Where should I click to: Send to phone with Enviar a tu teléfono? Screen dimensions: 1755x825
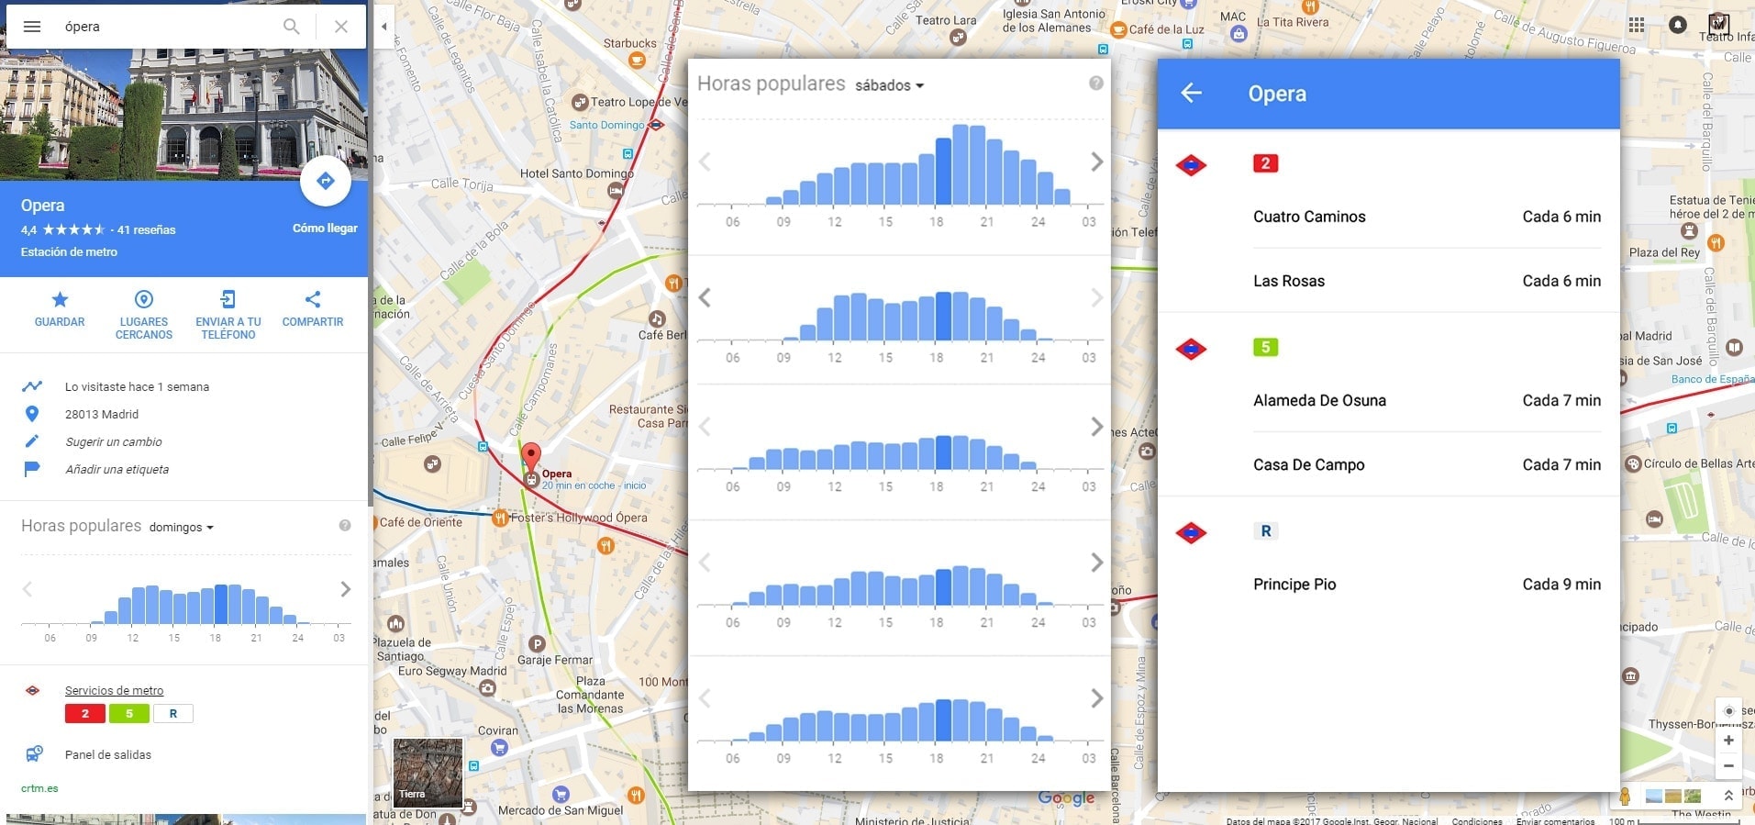point(228,315)
